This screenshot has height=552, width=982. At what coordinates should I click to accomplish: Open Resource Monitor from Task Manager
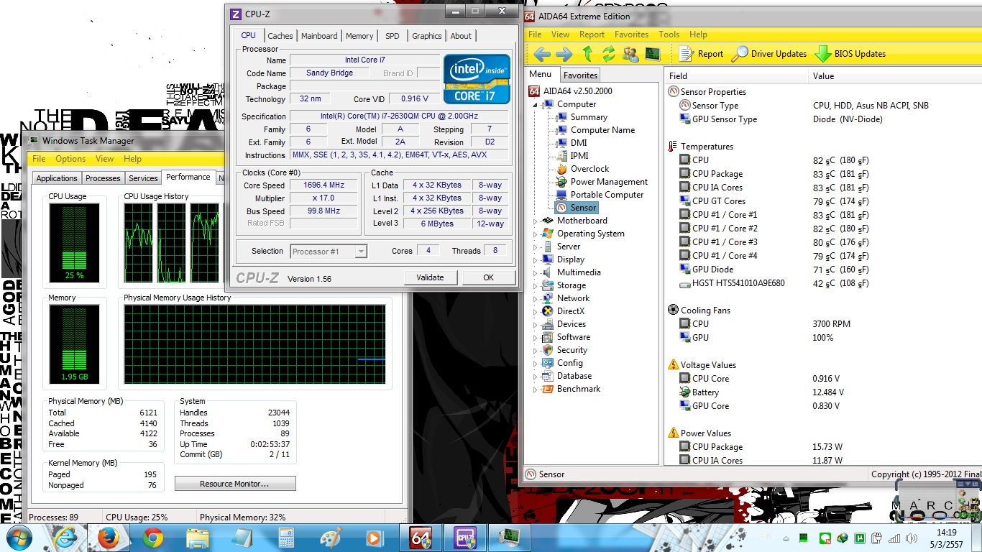click(234, 484)
